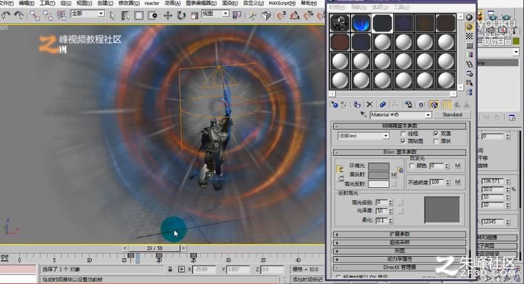Click the Sample Type sphere icon
Image resolution: width=524 pixels, height=284 pixels.
(469, 17)
